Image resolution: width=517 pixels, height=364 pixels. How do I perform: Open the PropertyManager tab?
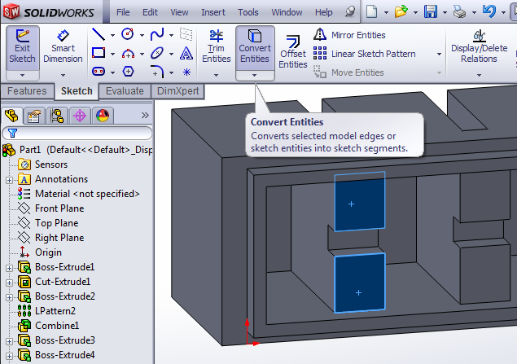pos(34,116)
